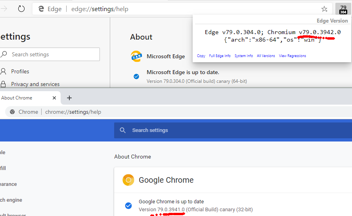
Task: Open Profiles in Edge settings sidebar
Action: click(x=20, y=71)
